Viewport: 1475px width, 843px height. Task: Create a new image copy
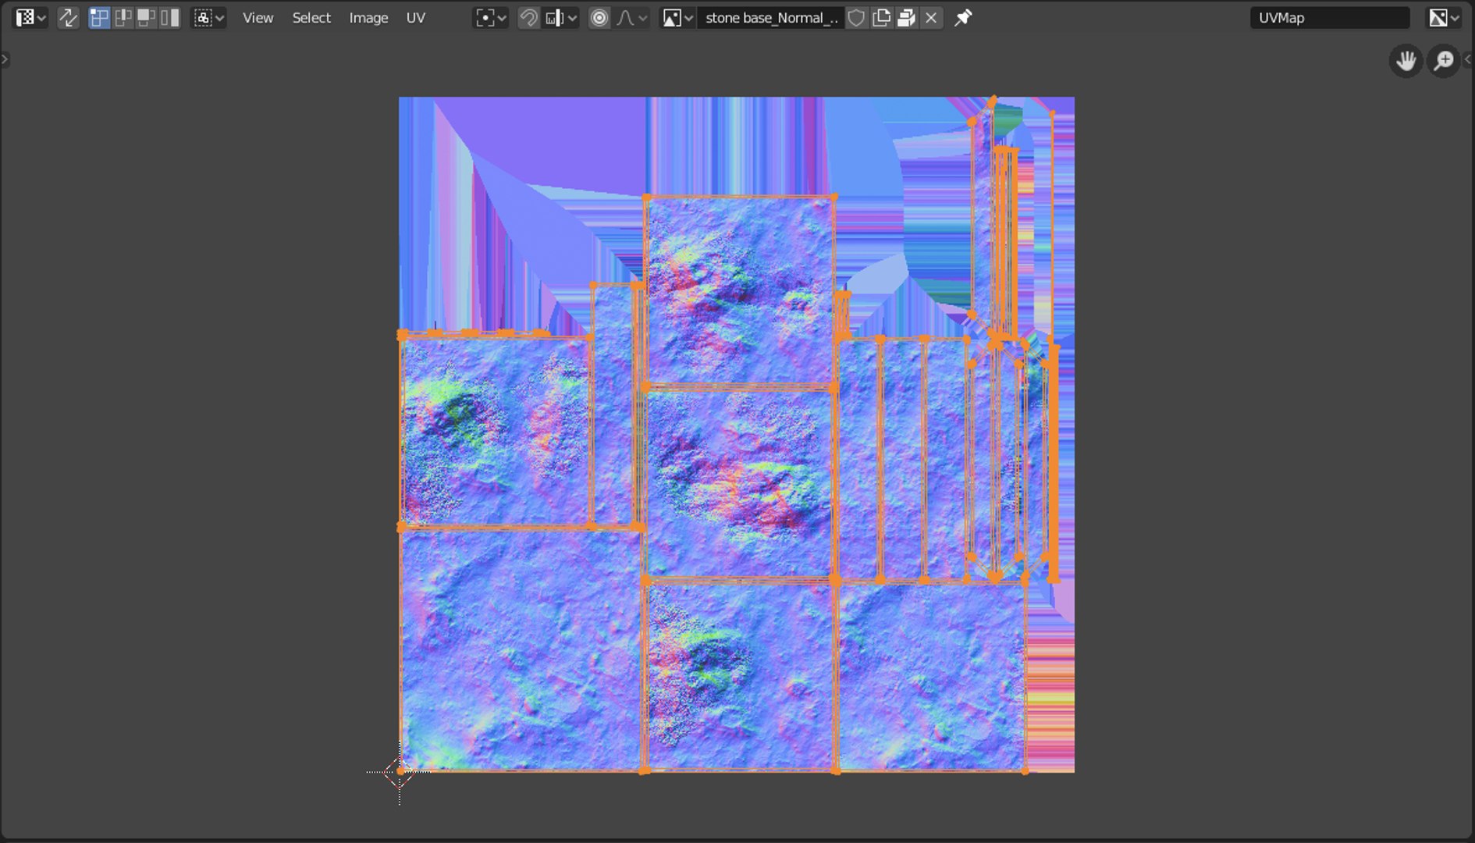[x=881, y=17]
